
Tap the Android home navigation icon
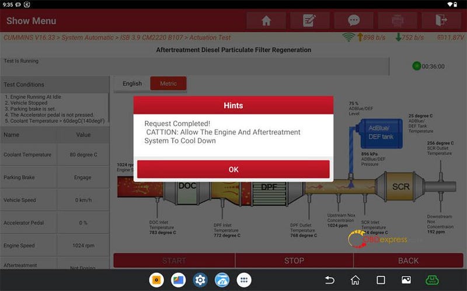tap(355, 280)
